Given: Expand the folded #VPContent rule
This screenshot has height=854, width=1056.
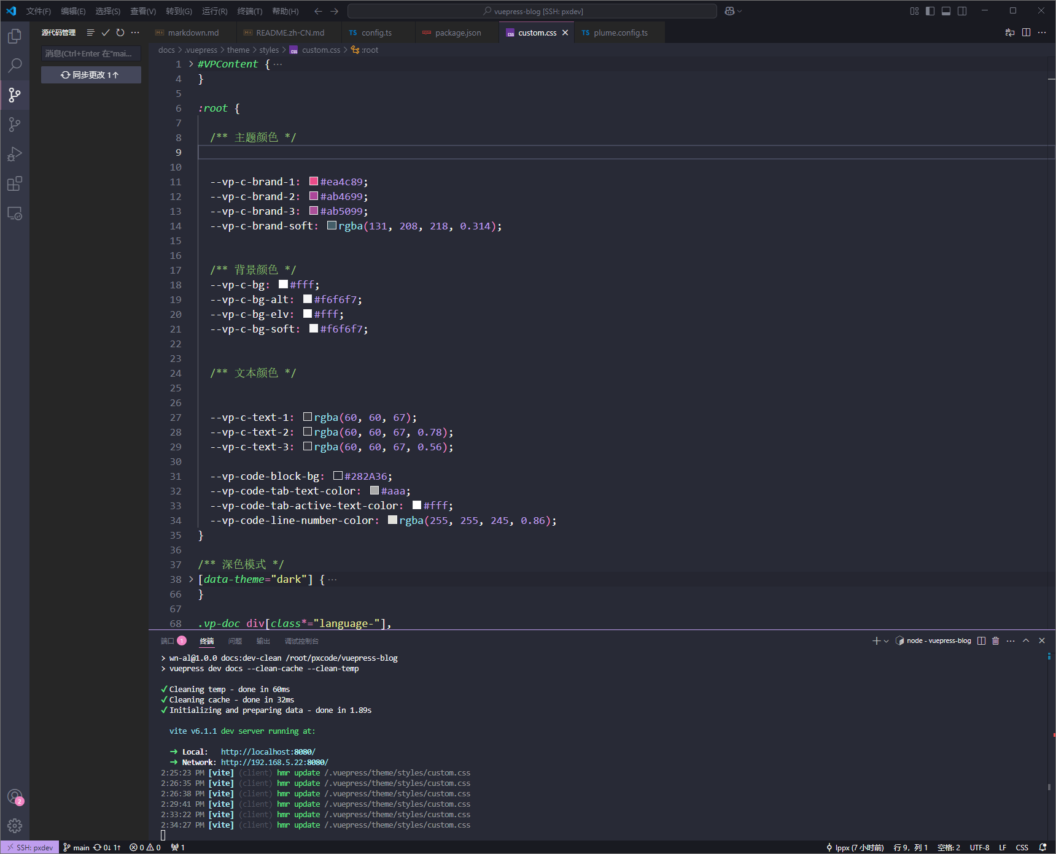Looking at the screenshot, I should click(191, 64).
